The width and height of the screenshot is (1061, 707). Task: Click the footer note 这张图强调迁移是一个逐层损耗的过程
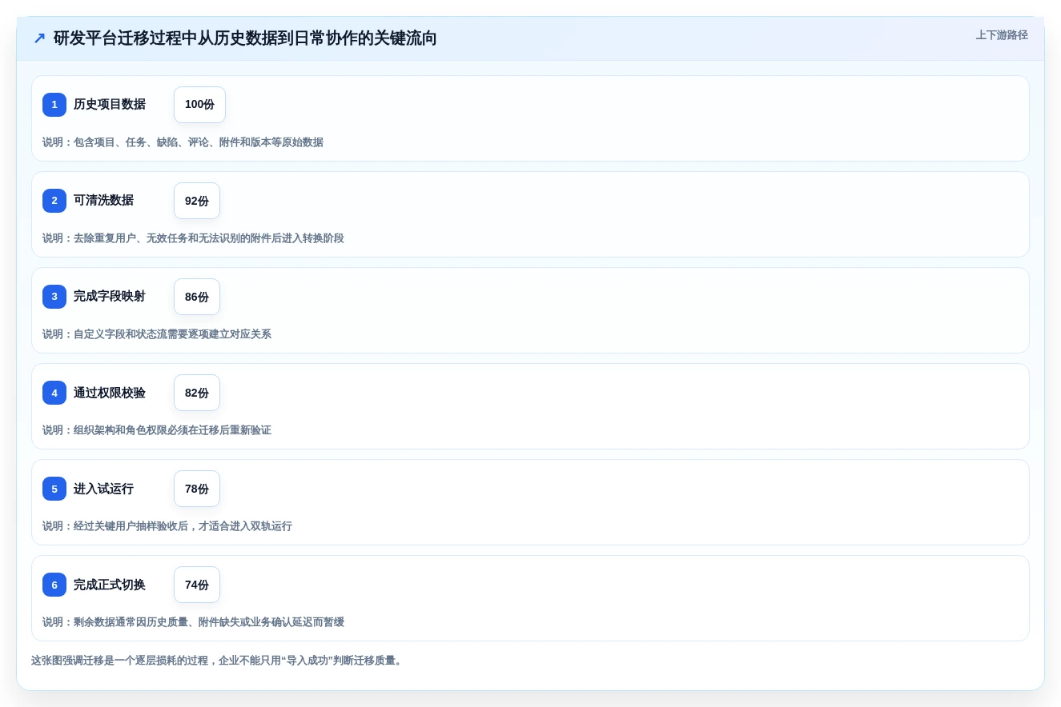[x=218, y=661]
